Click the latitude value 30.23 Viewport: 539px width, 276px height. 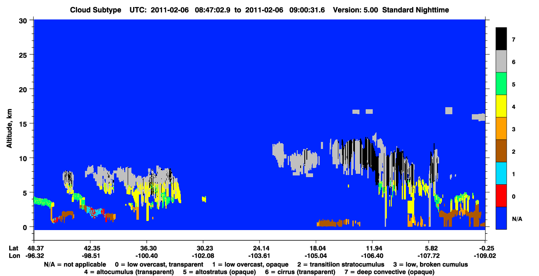coord(203,248)
